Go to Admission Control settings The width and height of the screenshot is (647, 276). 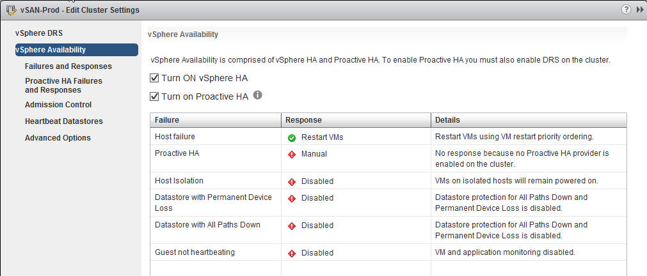click(58, 105)
